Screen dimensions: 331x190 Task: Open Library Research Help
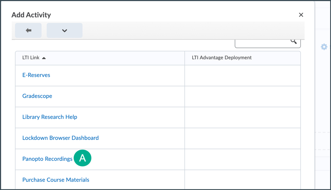(50, 117)
